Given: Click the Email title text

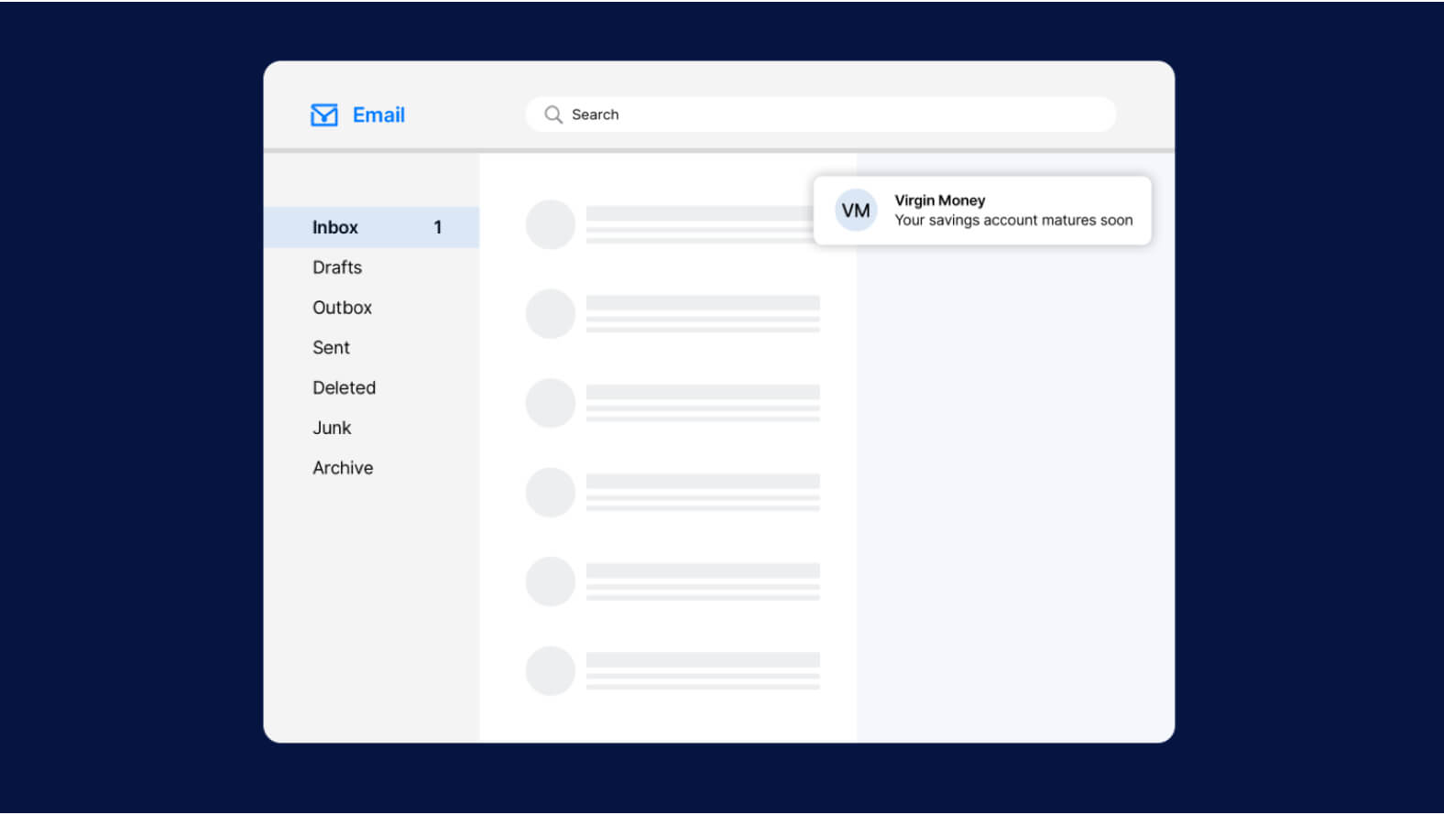Looking at the screenshot, I should 378,115.
